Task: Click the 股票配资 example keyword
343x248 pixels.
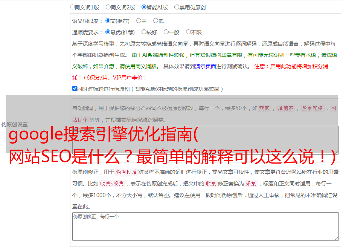Action: (x=313, y=108)
